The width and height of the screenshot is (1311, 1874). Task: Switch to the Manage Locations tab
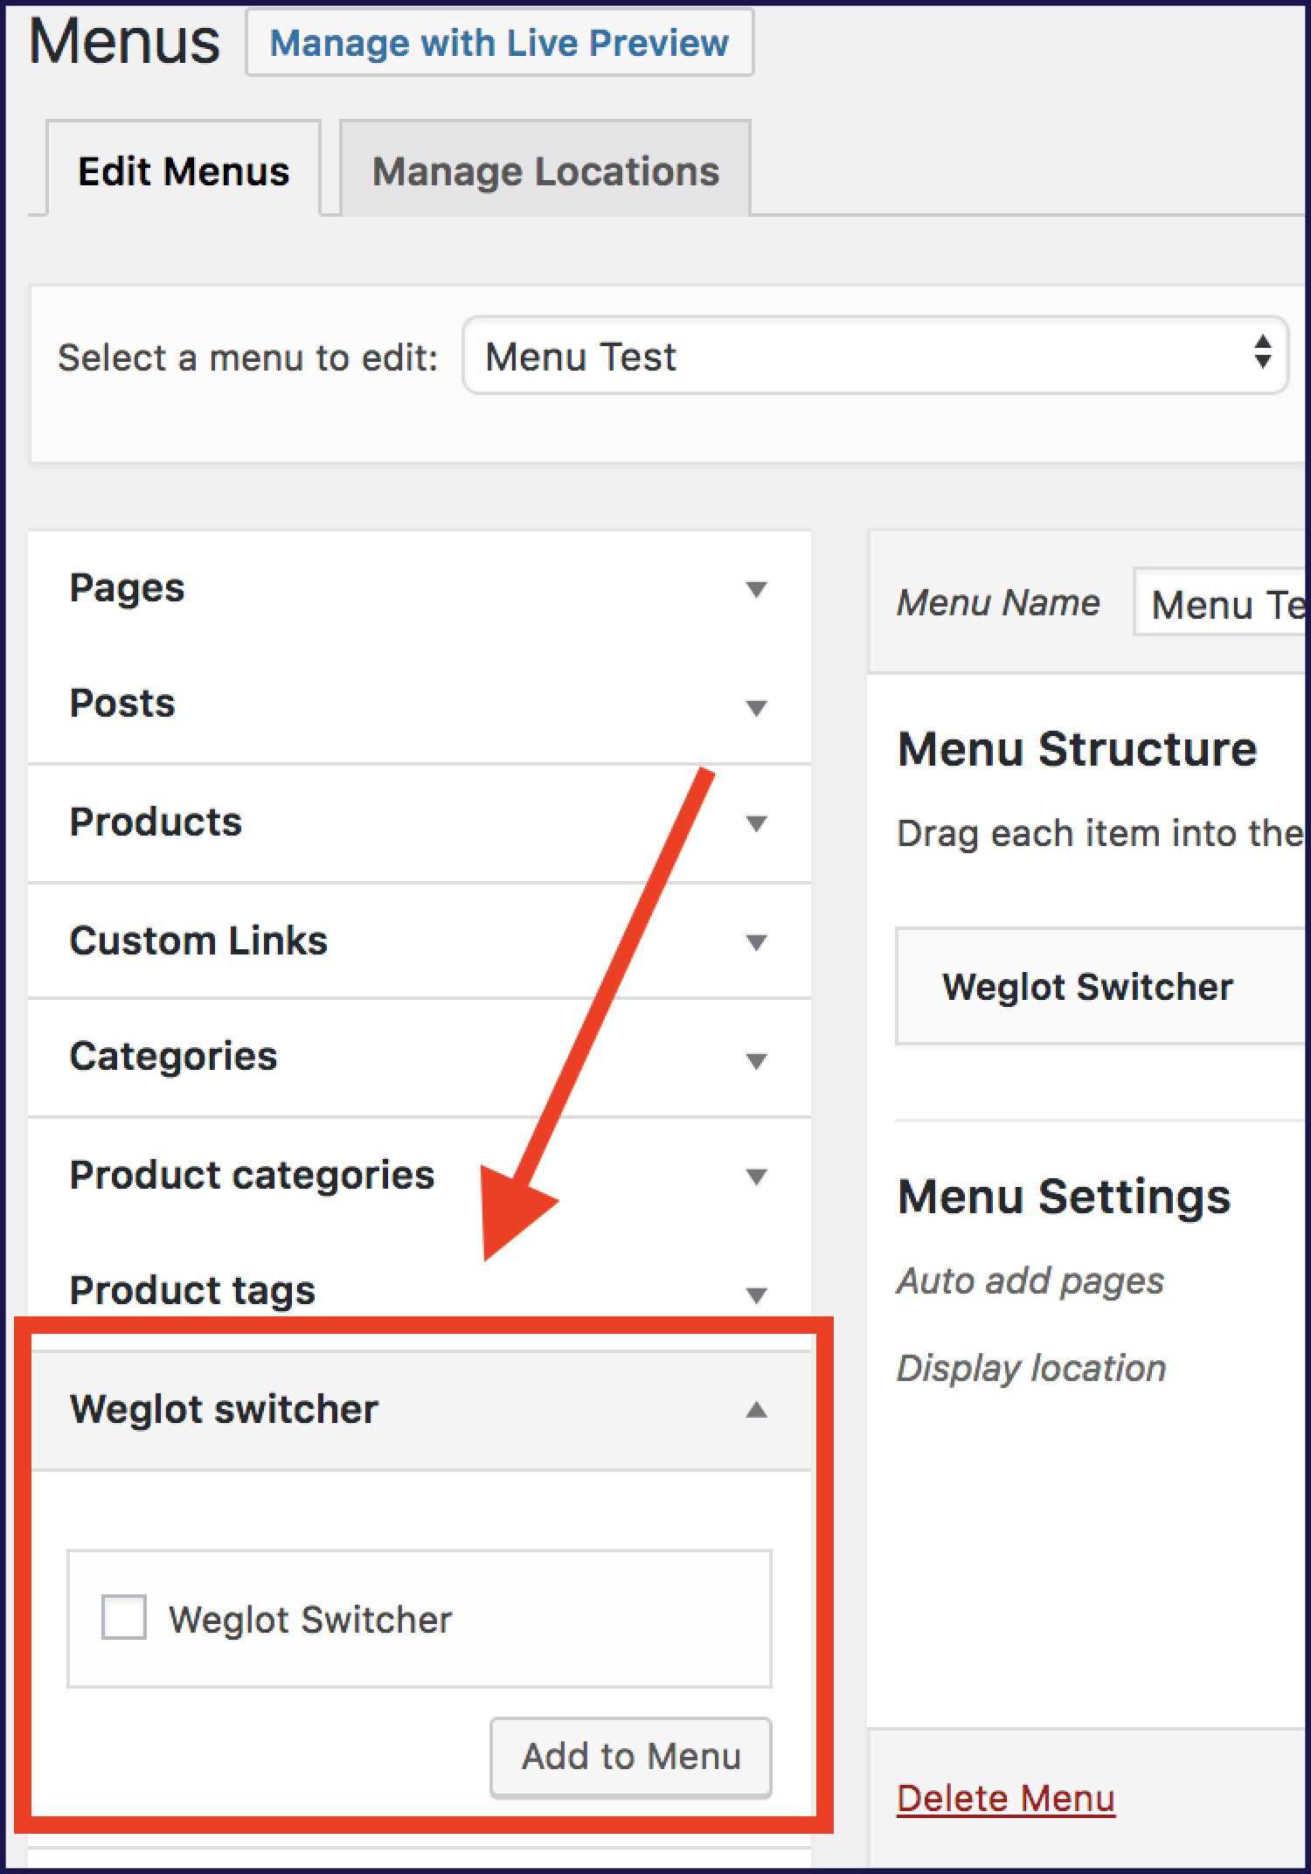point(545,170)
